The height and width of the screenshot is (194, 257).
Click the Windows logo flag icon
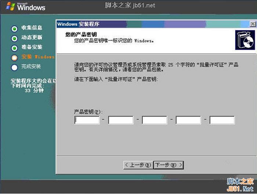(11, 6)
